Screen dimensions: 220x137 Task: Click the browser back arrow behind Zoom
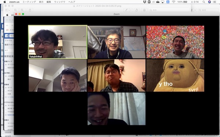(7, 26)
